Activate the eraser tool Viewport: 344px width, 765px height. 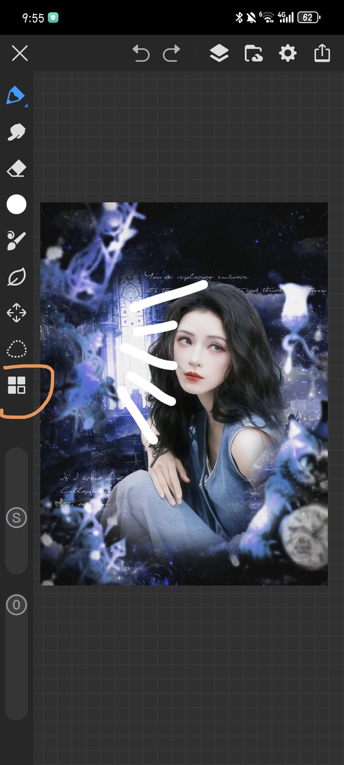point(16,169)
